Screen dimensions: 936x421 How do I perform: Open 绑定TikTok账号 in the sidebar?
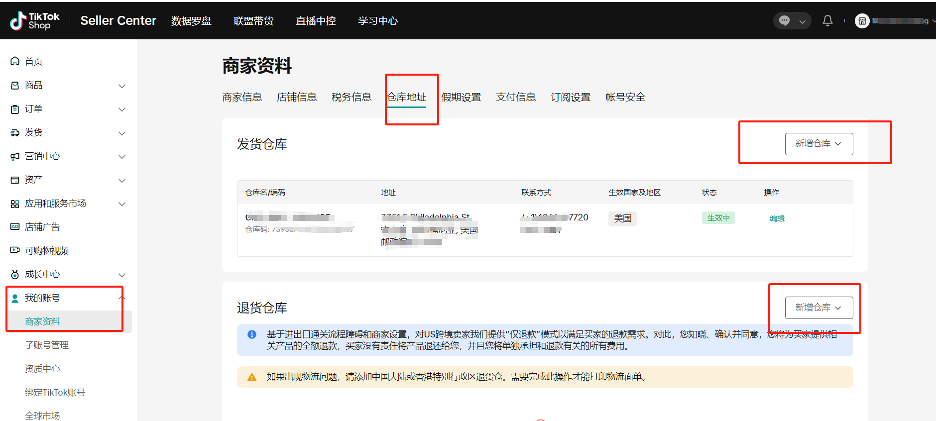[x=55, y=392]
